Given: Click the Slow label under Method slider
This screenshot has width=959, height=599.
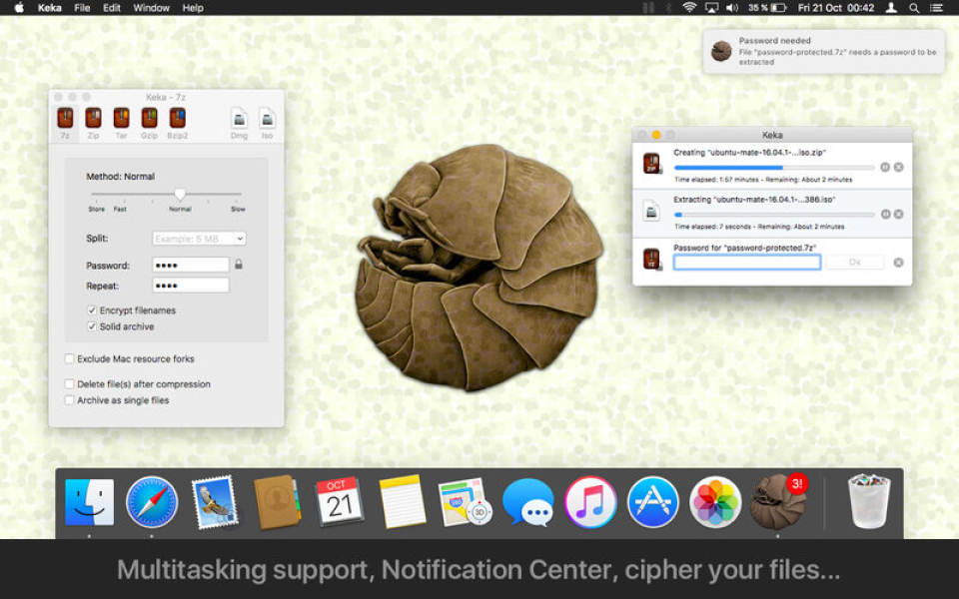Looking at the screenshot, I should tap(238, 209).
